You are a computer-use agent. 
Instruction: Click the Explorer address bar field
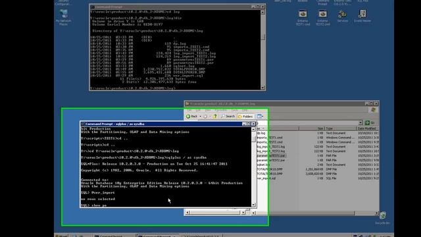coord(308,123)
